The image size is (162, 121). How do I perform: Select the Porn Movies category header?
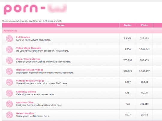click(x=10, y=31)
